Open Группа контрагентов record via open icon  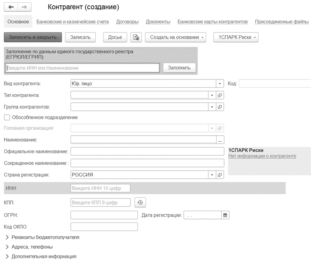point(220,107)
